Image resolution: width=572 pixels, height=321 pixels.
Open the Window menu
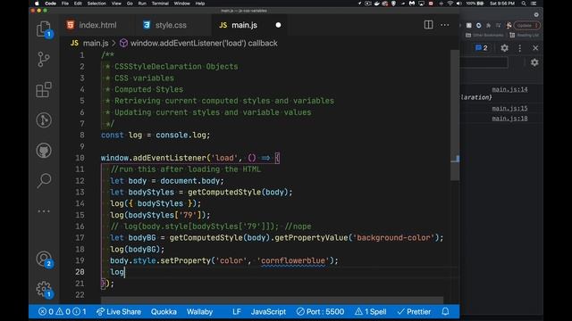(x=181, y=4)
